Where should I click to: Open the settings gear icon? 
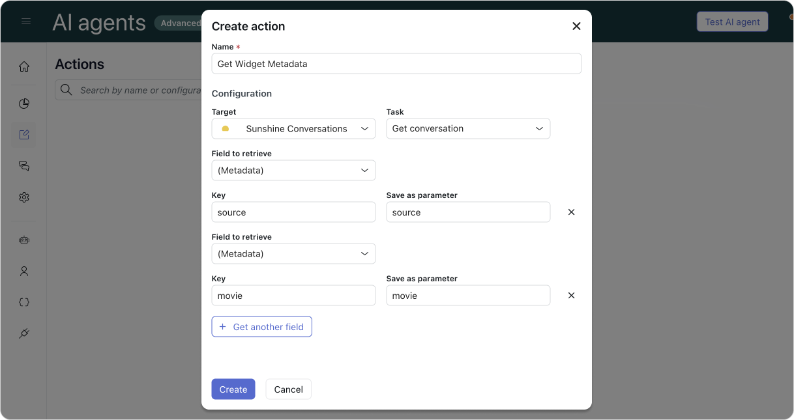24,197
